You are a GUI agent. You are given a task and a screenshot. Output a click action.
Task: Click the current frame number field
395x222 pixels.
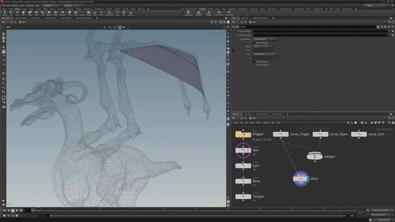(27, 210)
